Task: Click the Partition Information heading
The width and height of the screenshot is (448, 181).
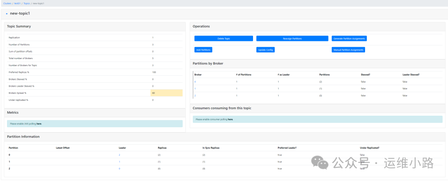Action: point(23,137)
